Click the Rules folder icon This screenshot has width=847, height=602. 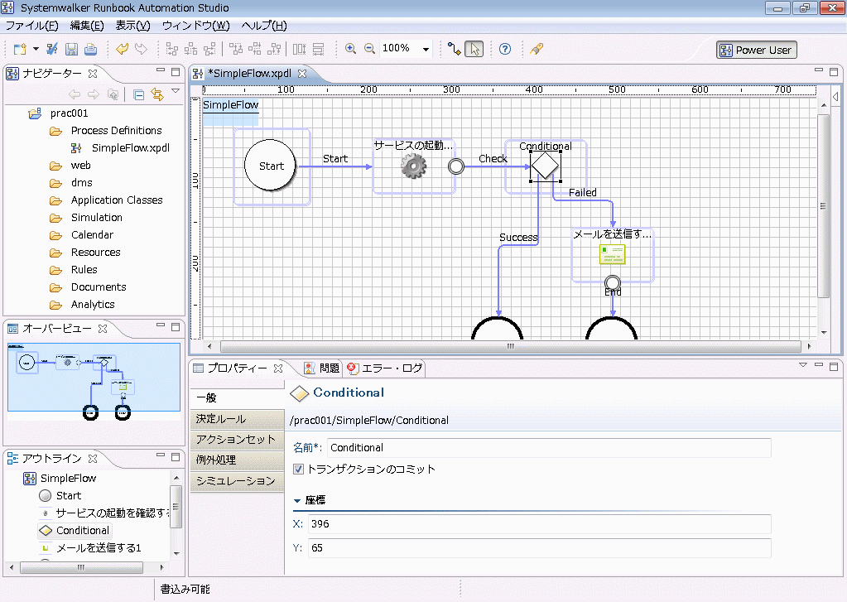click(55, 270)
